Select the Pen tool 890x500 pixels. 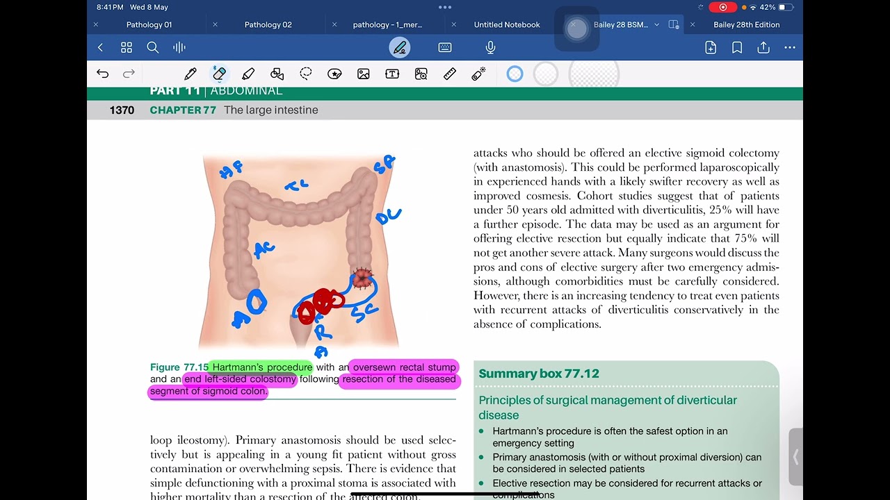[x=191, y=74]
